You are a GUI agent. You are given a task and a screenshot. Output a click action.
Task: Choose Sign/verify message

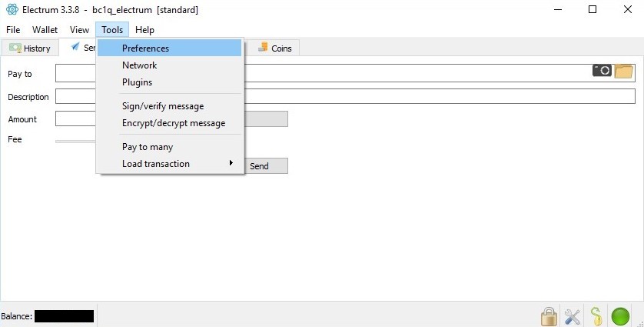(169, 106)
